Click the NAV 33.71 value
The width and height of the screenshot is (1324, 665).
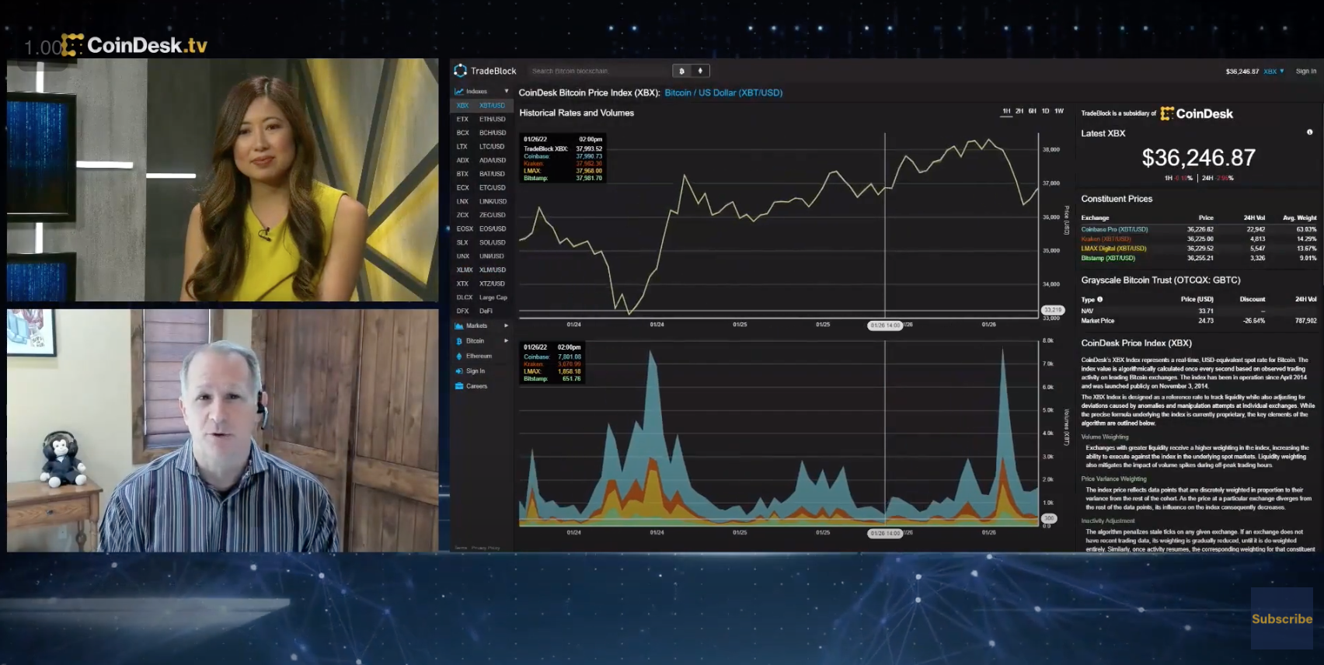(x=1206, y=311)
